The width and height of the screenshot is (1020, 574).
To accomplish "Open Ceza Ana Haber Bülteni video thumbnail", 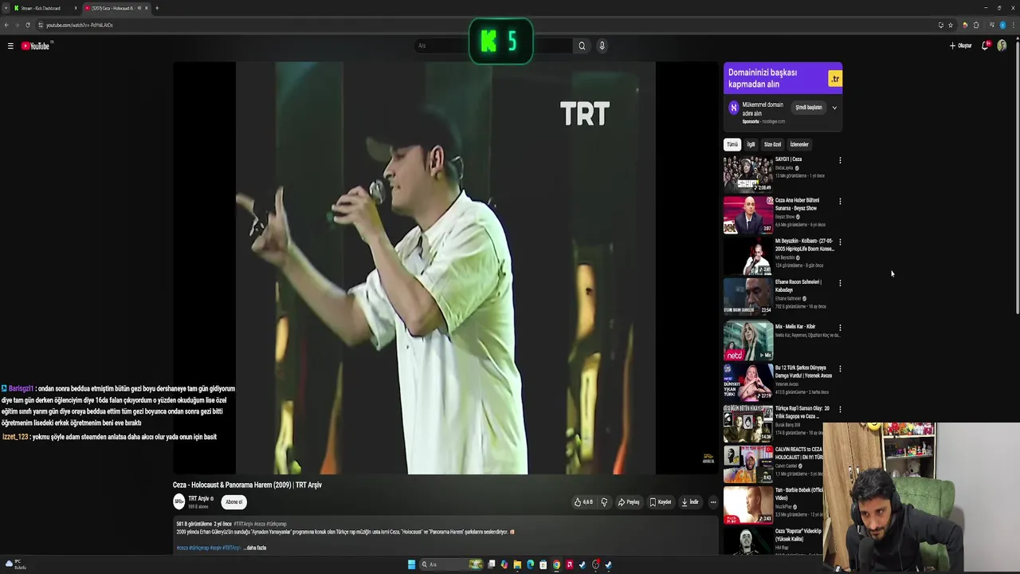I will point(748,214).
